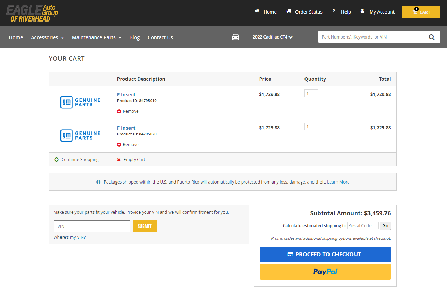The image size is (447, 290).
Task: Open Contact Us in navigation
Action: coord(160,37)
